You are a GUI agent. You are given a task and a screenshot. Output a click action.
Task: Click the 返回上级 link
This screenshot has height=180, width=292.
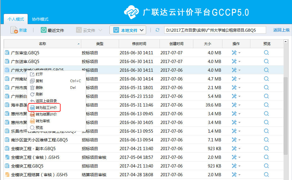[281, 30]
